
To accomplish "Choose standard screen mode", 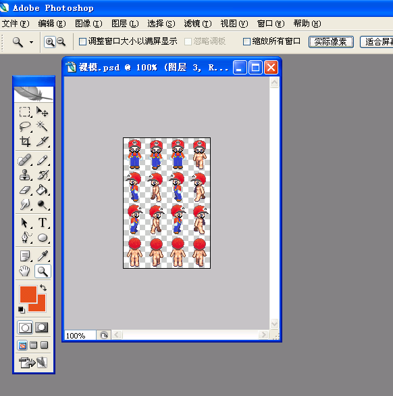I will pos(22,345).
